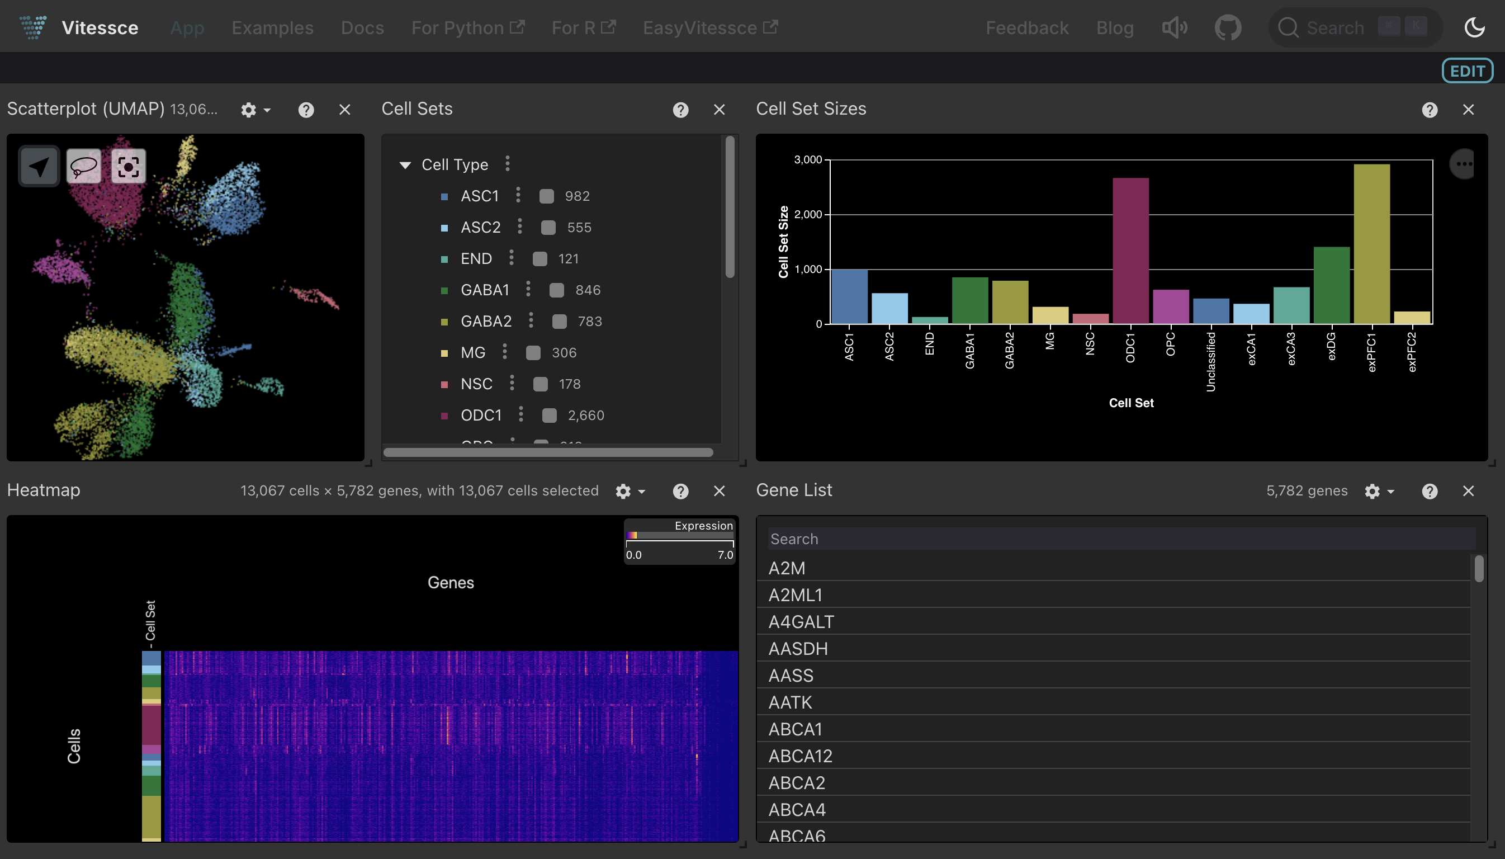Toggle the MG cell set checkbox
Image resolution: width=1505 pixels, height=859 pixels.
tap(533, 352)
